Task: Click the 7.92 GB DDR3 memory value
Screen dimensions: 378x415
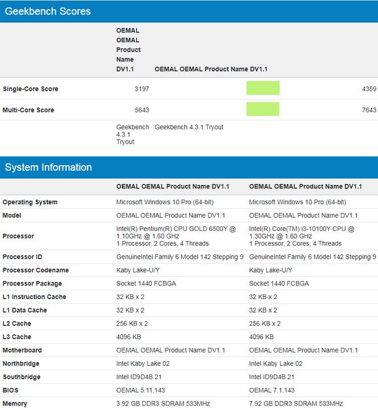Action: [x=296, y=403]
